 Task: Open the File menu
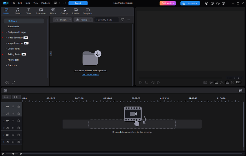point(13,3)
